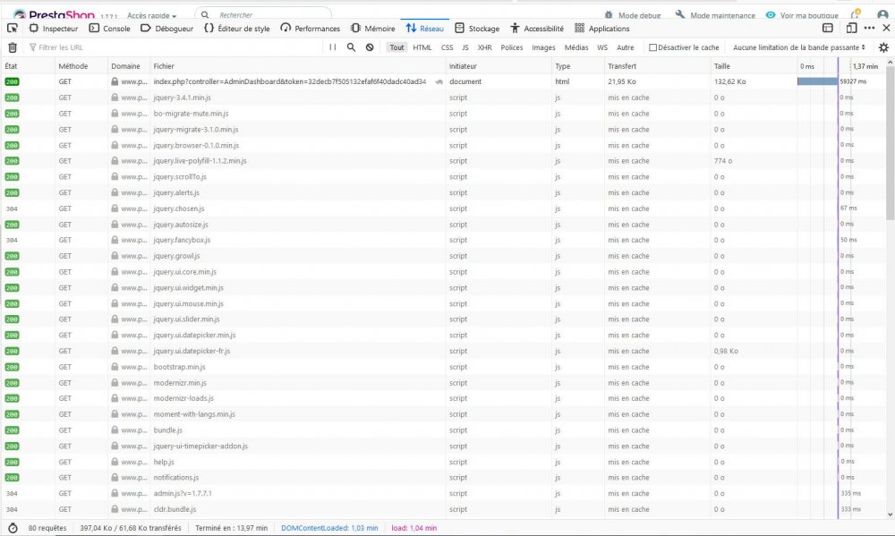Open the Accessibilité tab
The image size is (895, 536).
coord(536,28)
